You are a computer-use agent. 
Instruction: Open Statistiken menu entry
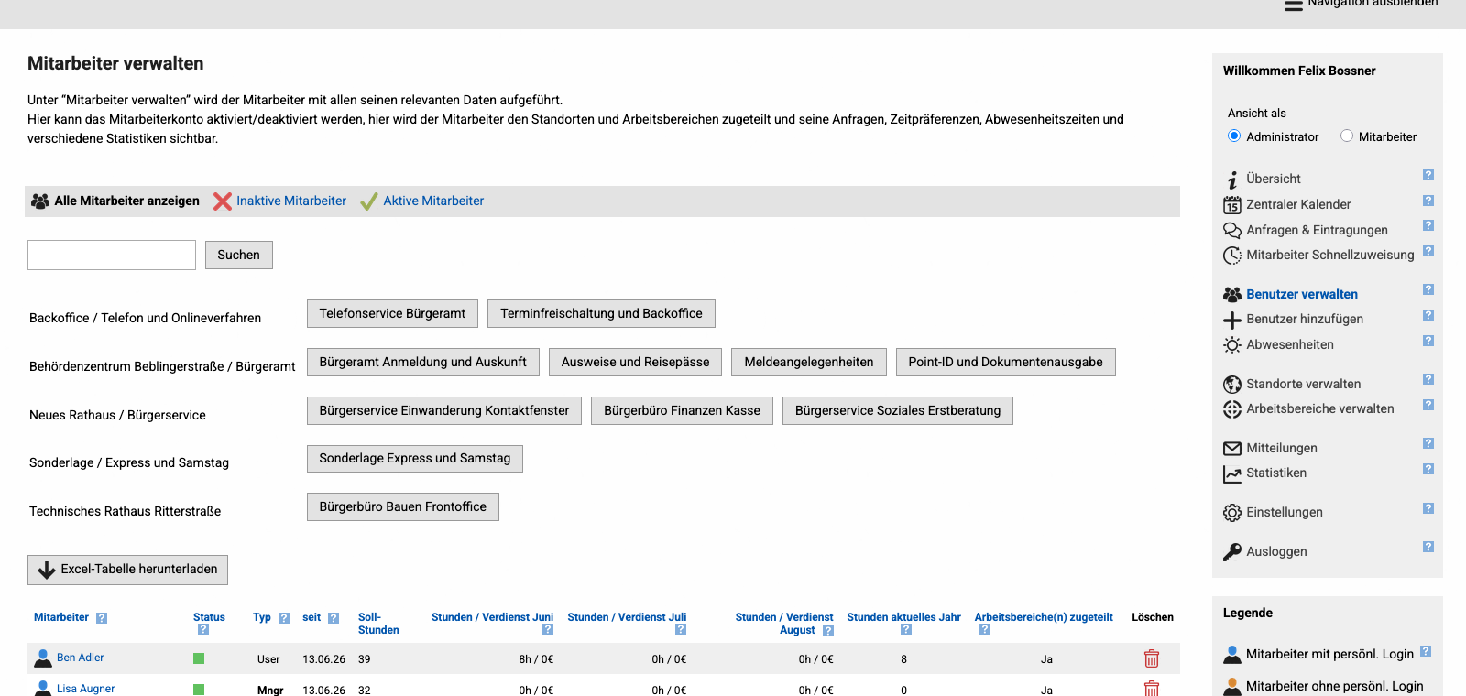(x=1276, y=473)
